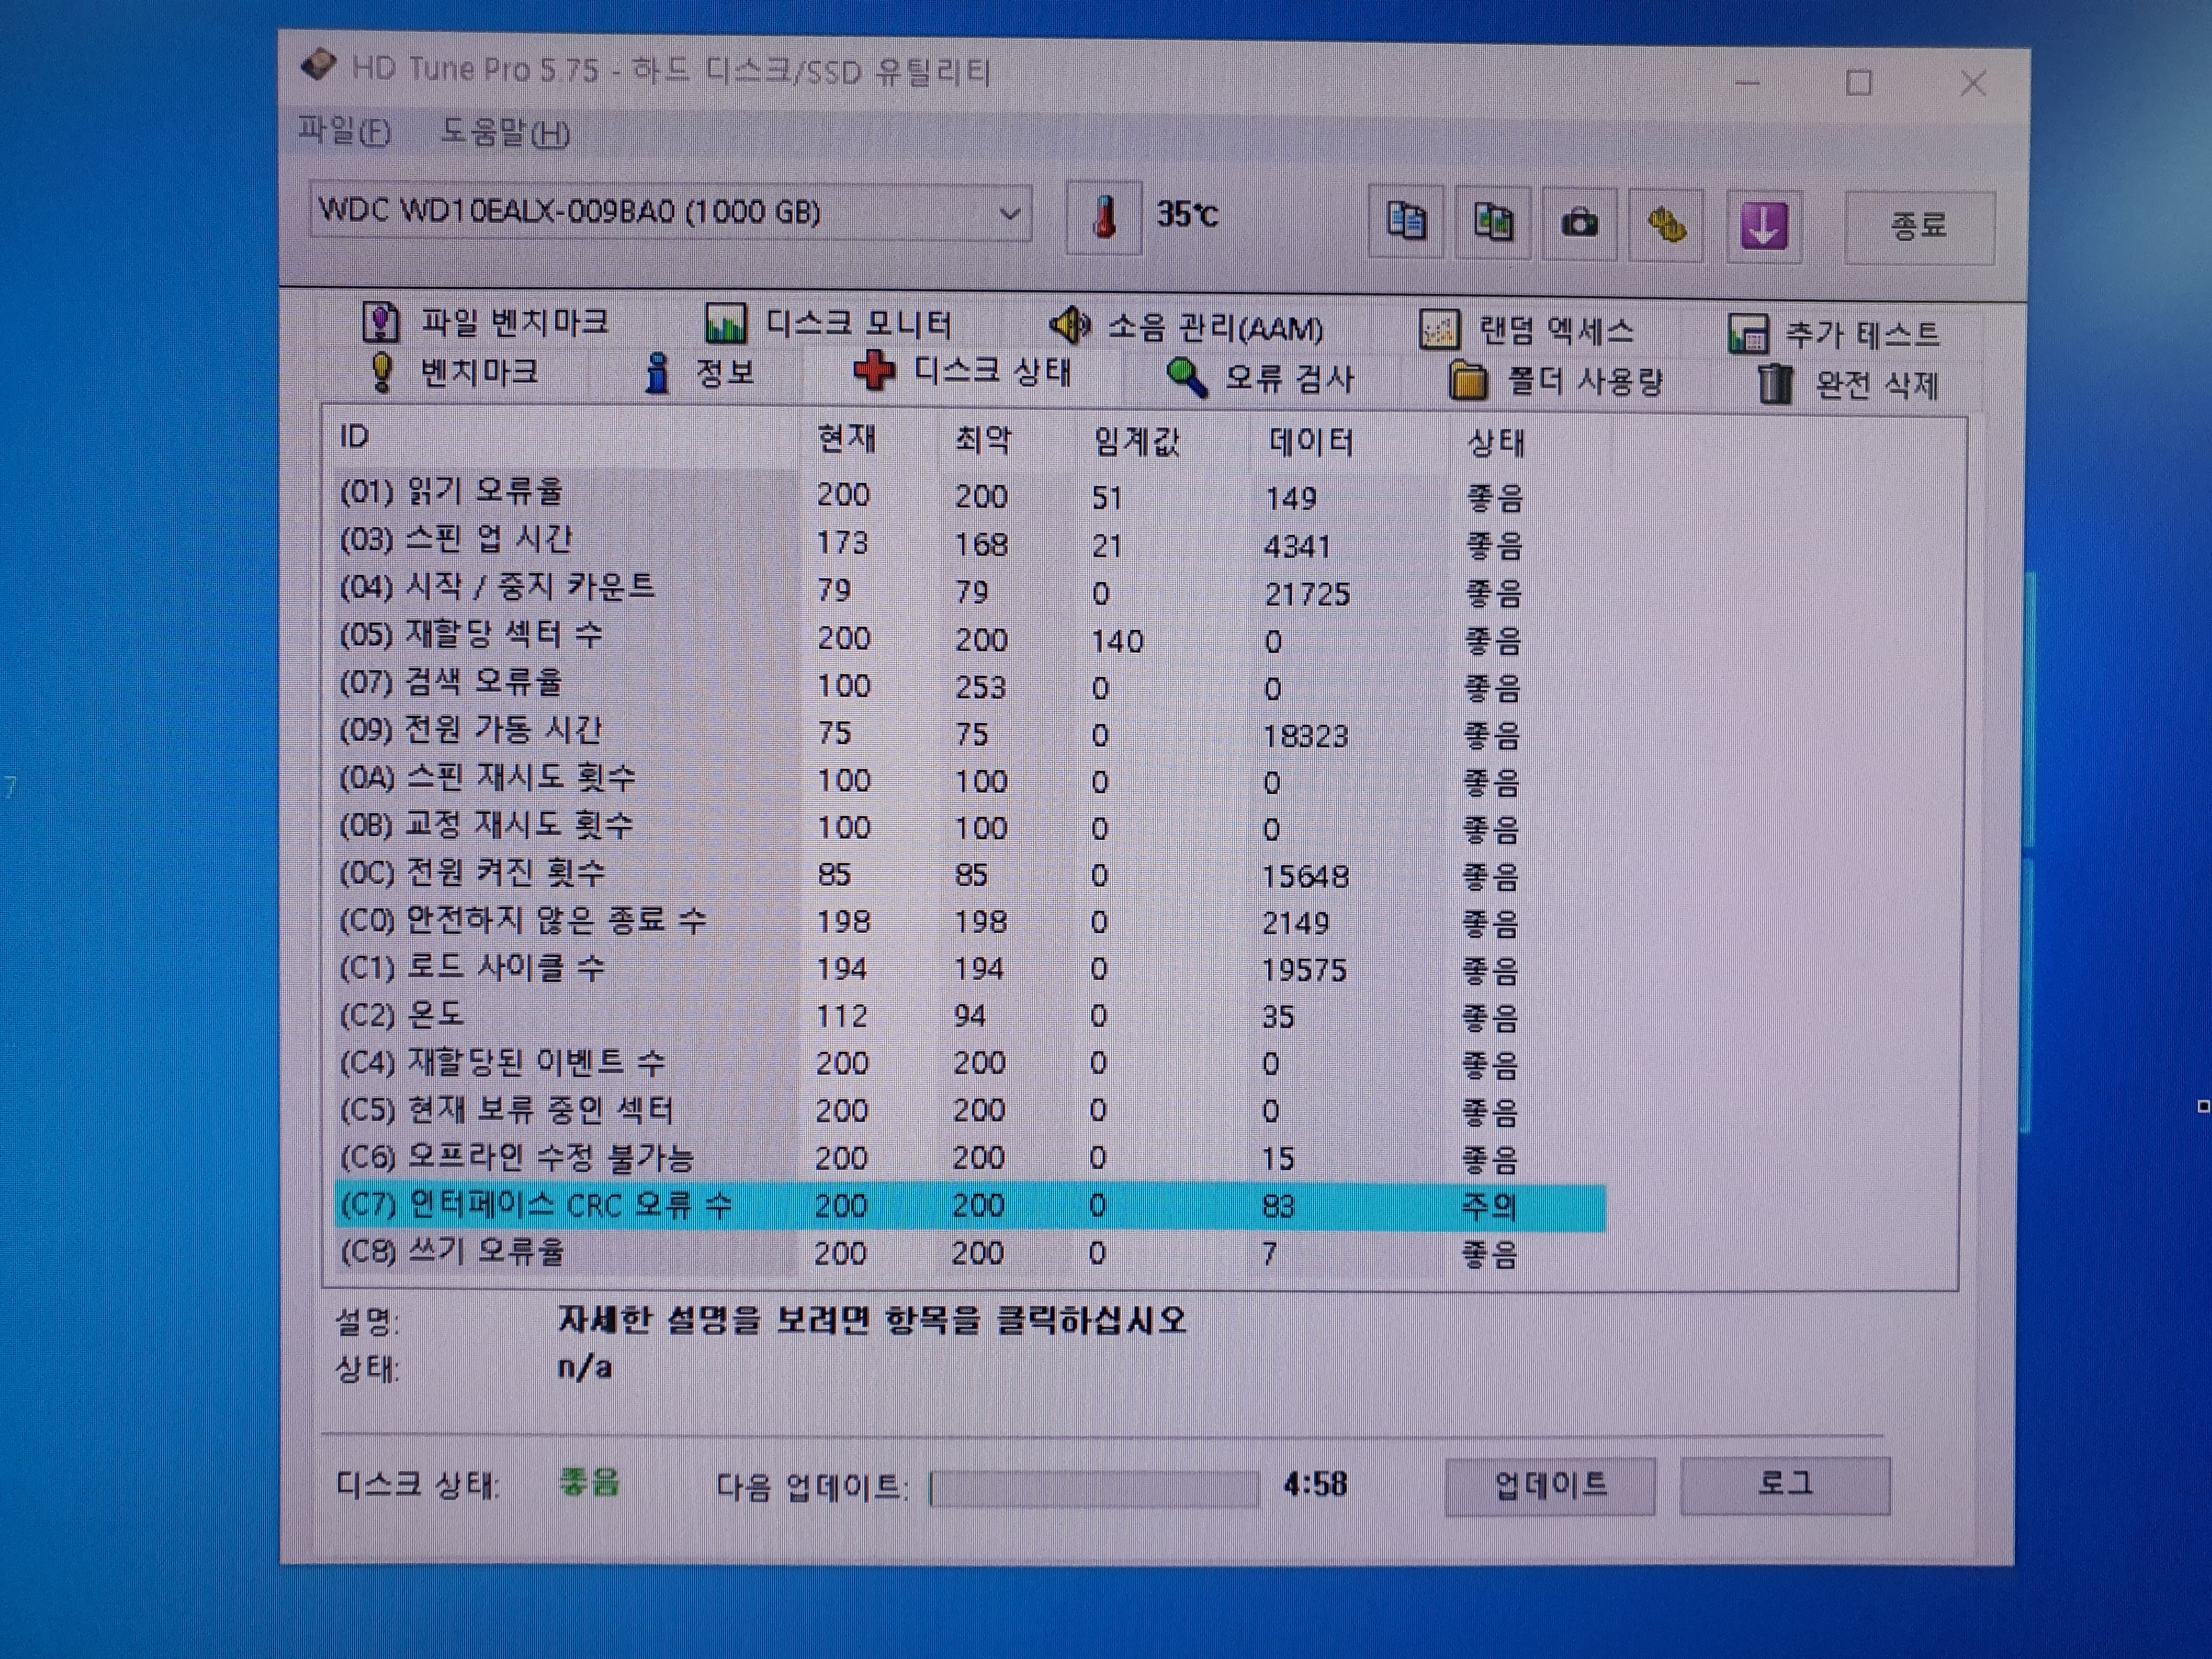The height and width of the screenshot is (1659, 2212).
Task: Switch to the 완전 삭제 tab
Action: coord(1849,384)
